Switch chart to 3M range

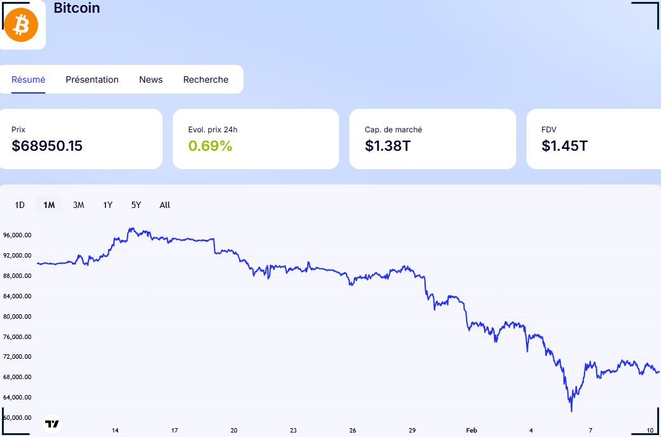78,205
